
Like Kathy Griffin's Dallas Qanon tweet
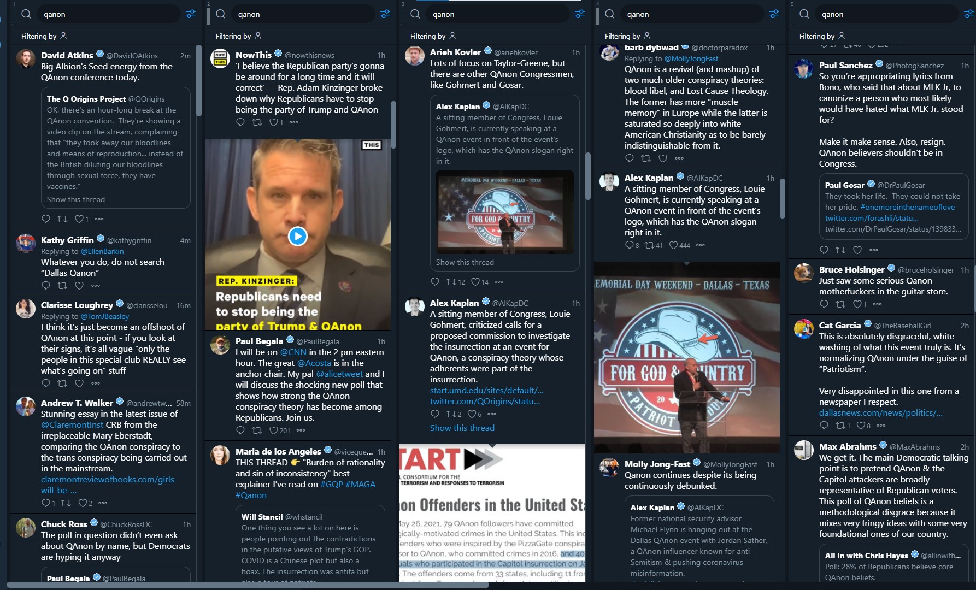[79, 286]
